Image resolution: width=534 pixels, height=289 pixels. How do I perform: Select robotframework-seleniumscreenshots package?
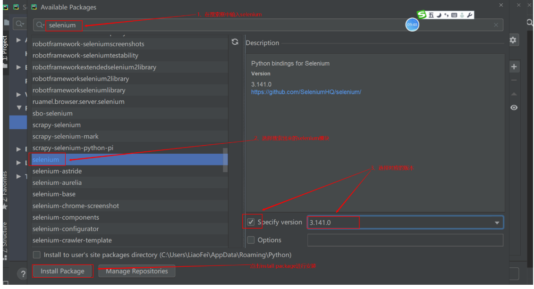[130, 44]
